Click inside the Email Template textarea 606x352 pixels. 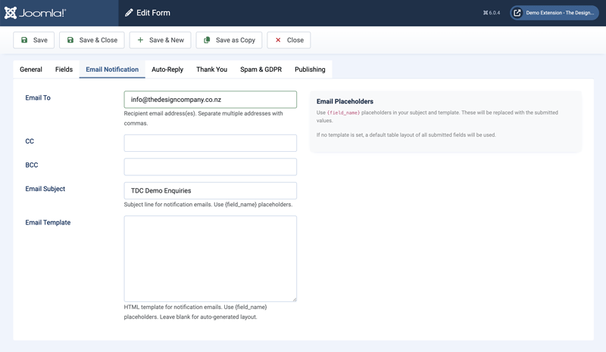[210, 258]
